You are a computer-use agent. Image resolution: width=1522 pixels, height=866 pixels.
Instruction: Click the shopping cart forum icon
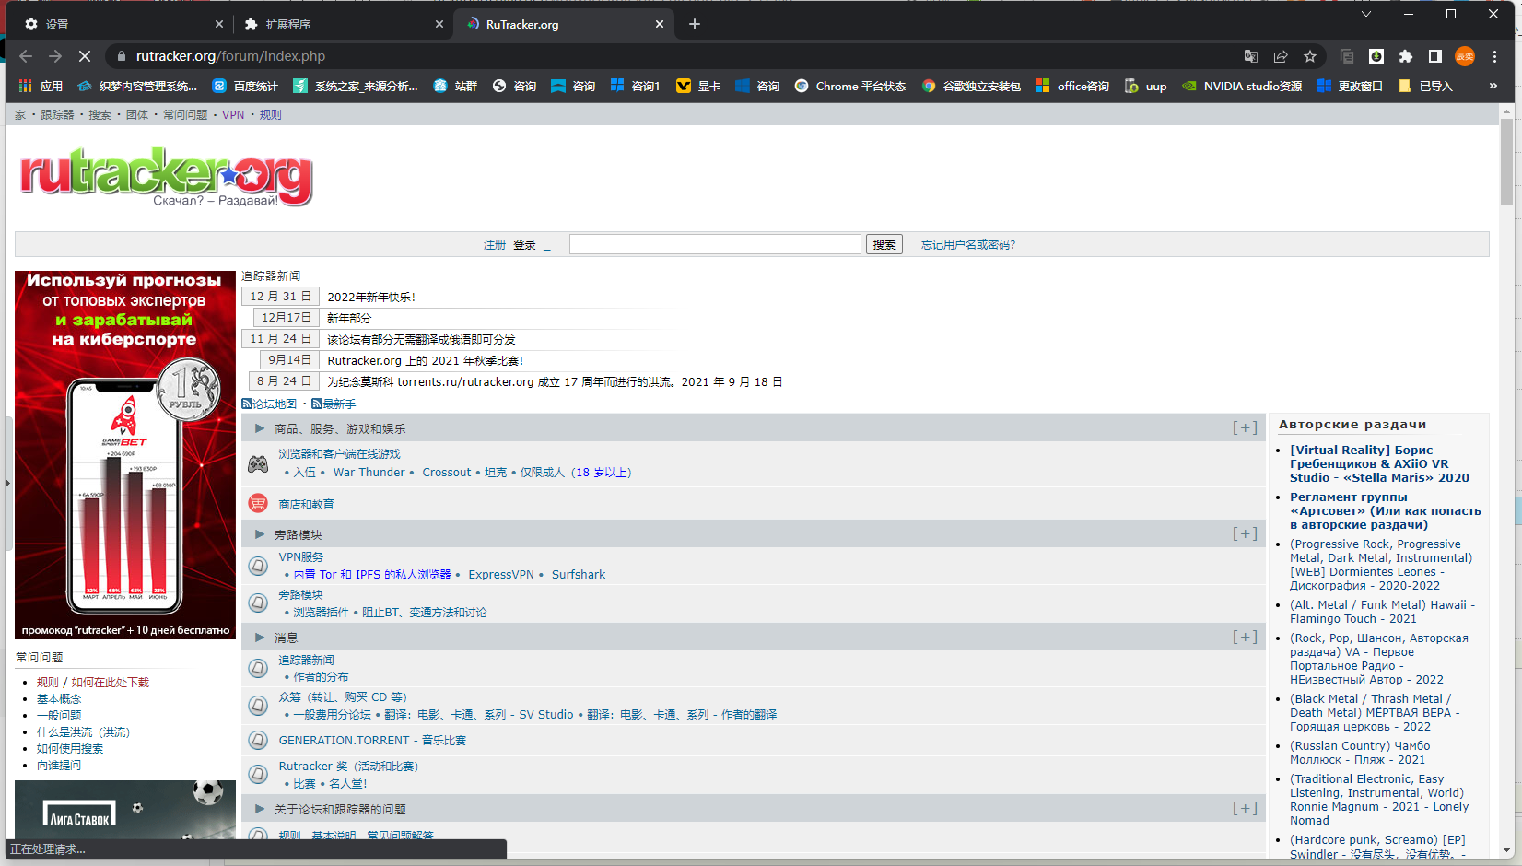(258, 504)
